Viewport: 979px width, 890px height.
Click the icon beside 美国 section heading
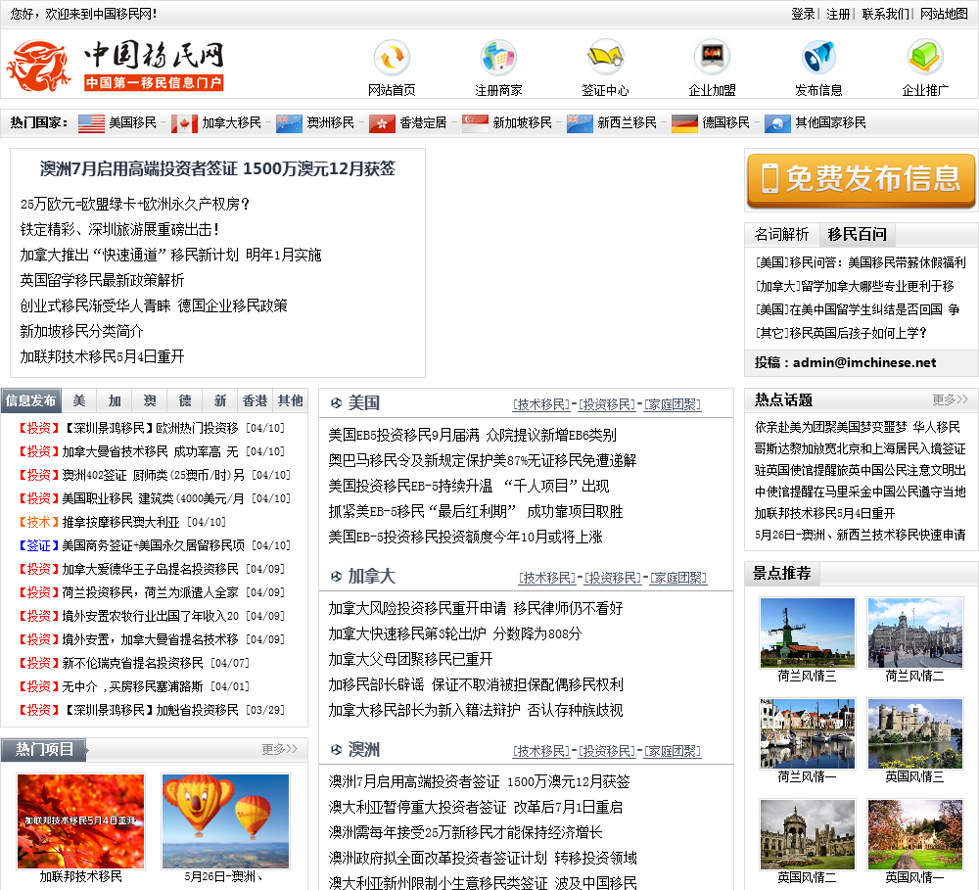336,403
